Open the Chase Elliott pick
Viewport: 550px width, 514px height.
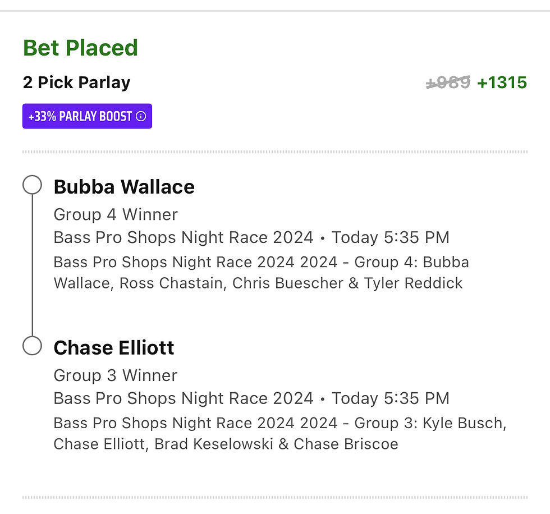click(x=113, y=347)
